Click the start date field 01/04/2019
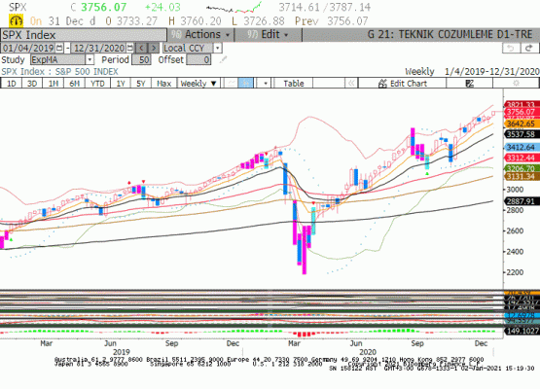This screenshot has height=389, width=540. (x=28, y=48)
